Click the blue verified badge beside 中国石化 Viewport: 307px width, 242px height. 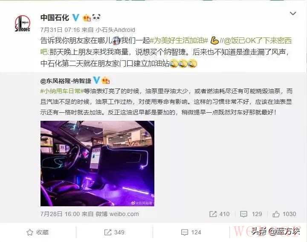[x=76, y=17]
